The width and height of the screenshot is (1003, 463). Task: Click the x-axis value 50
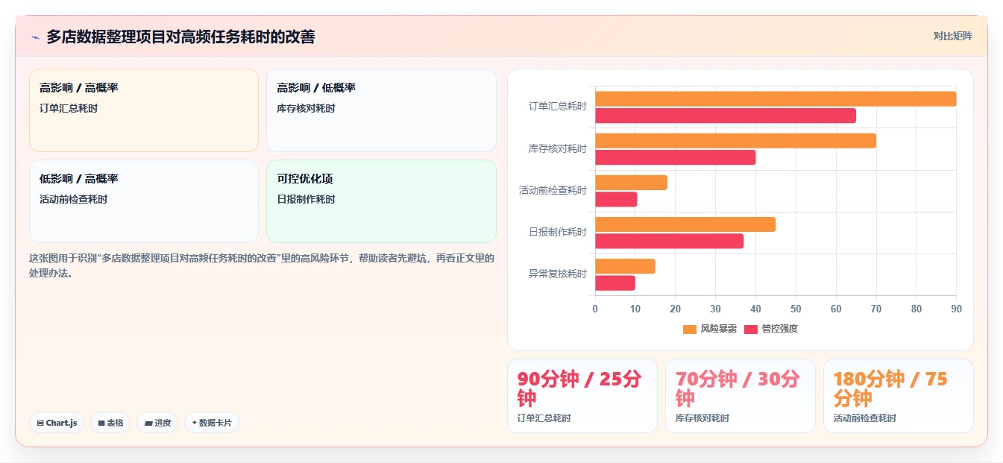[796, 309]
